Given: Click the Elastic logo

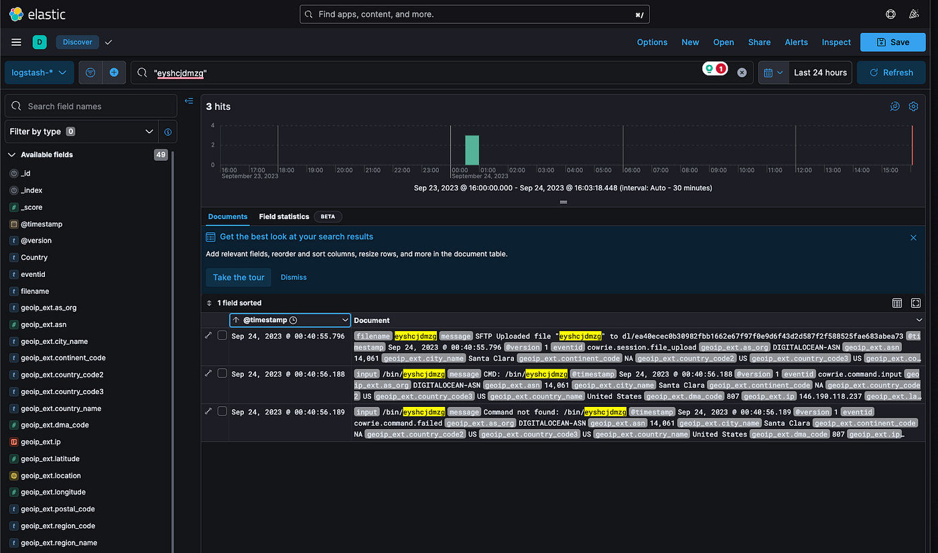Looking at the screenshot, I should pyautogui.click(x=36, y=14).
